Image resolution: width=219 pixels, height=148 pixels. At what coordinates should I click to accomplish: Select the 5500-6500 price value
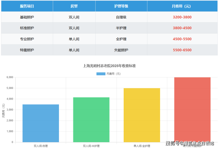coord(182,50)
